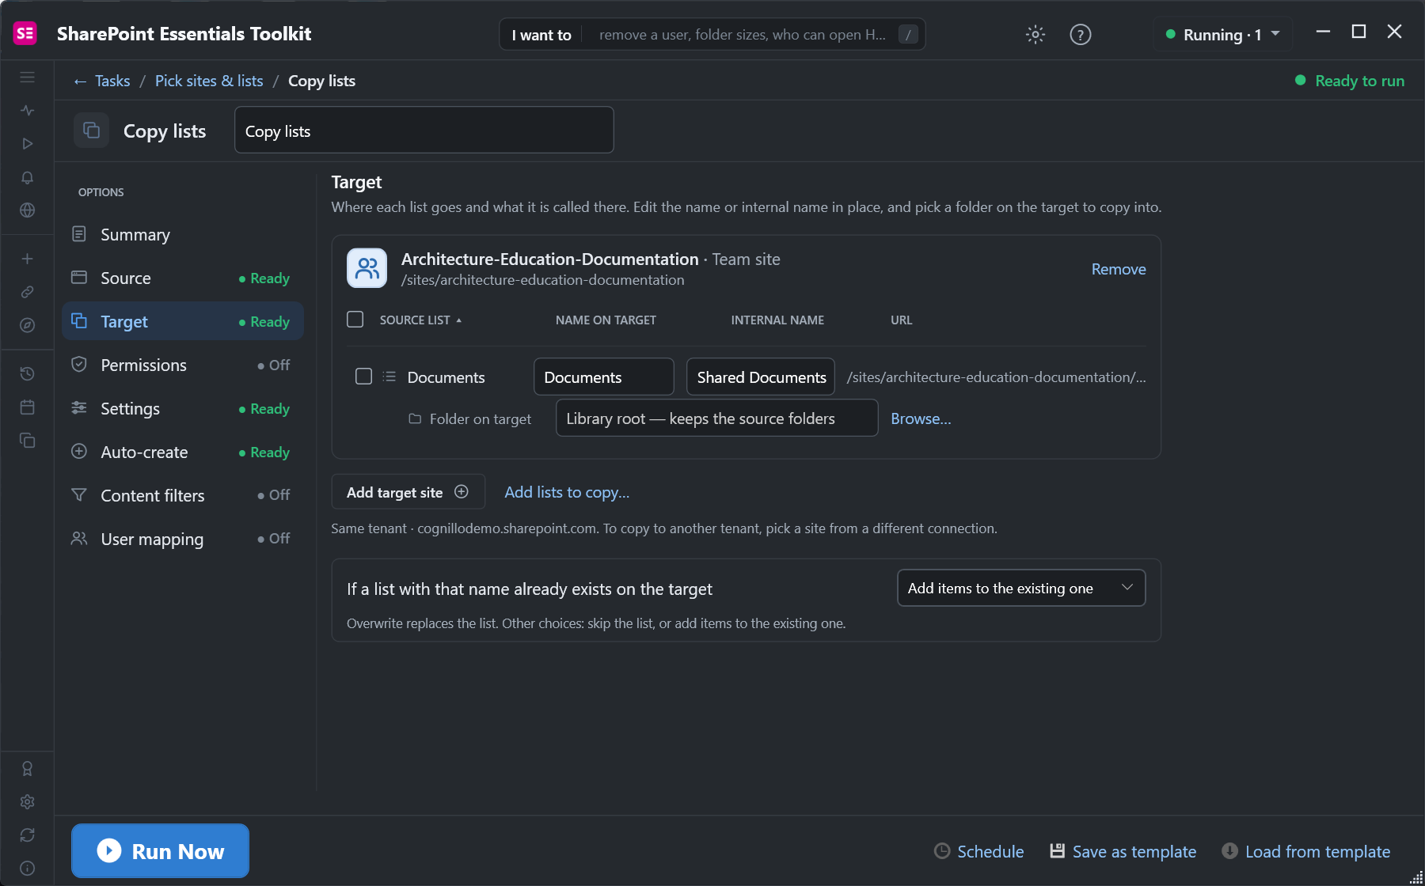The width and height of the screenshot is (1425, 886).
Task: Click the Add target site button
Action: click(408, 492)
